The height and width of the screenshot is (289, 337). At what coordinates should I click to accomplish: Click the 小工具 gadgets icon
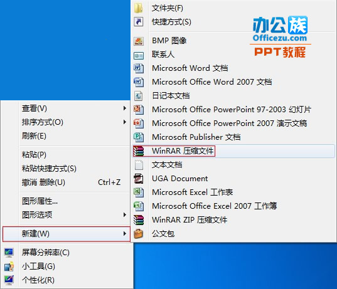coord(9,266)
